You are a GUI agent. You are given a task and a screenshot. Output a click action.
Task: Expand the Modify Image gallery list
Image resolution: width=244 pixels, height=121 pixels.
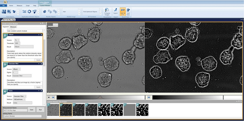point(79,14)
